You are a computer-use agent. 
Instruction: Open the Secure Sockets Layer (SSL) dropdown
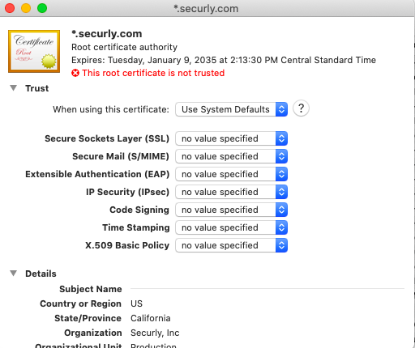(x=231, y=138)
